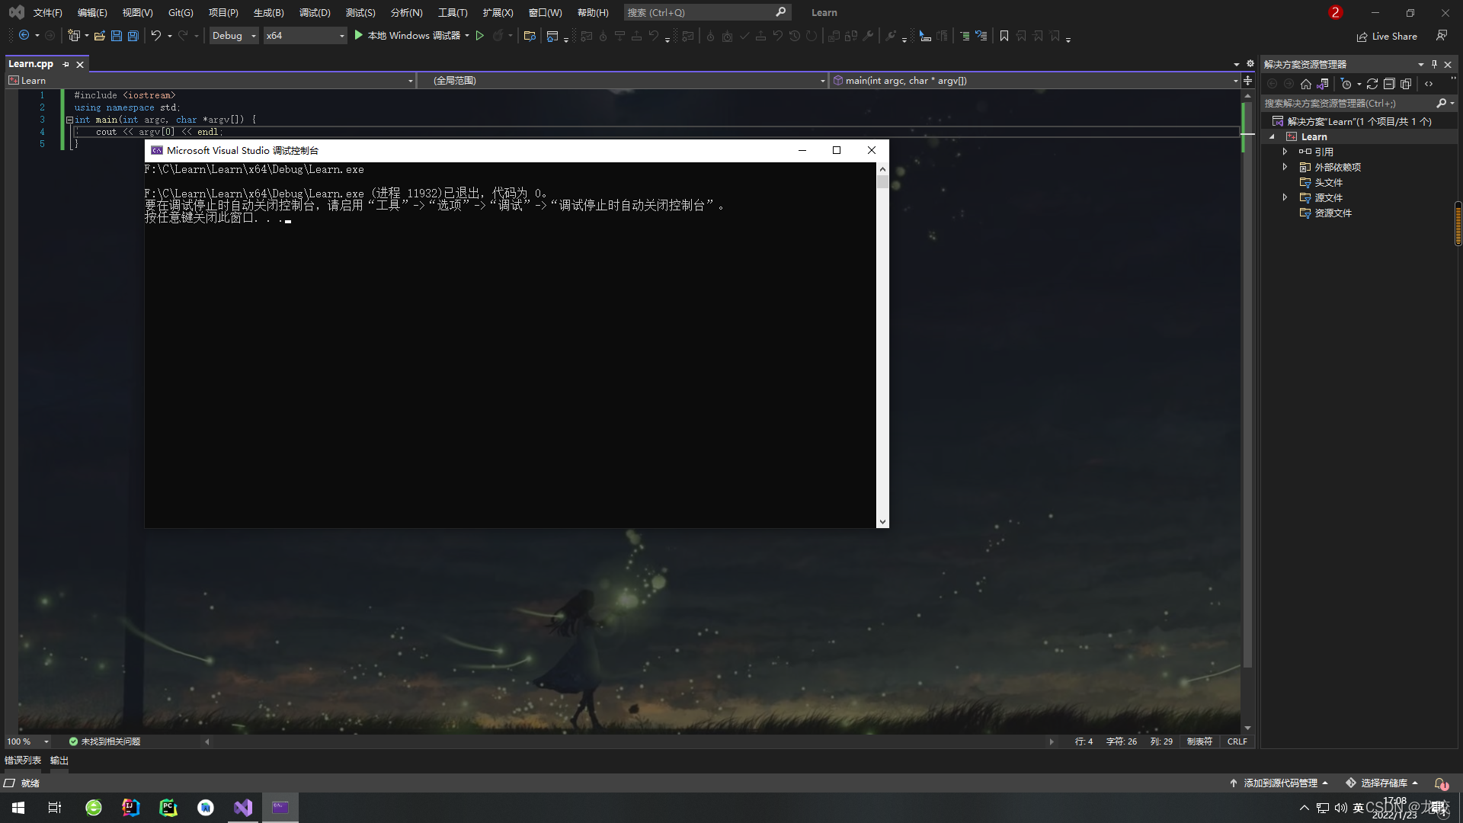The height and width of the screenshot is (823, 1463).
Task: Switch views icon in Solution Explorer toolbar
Action: [x=1323, y=84]
